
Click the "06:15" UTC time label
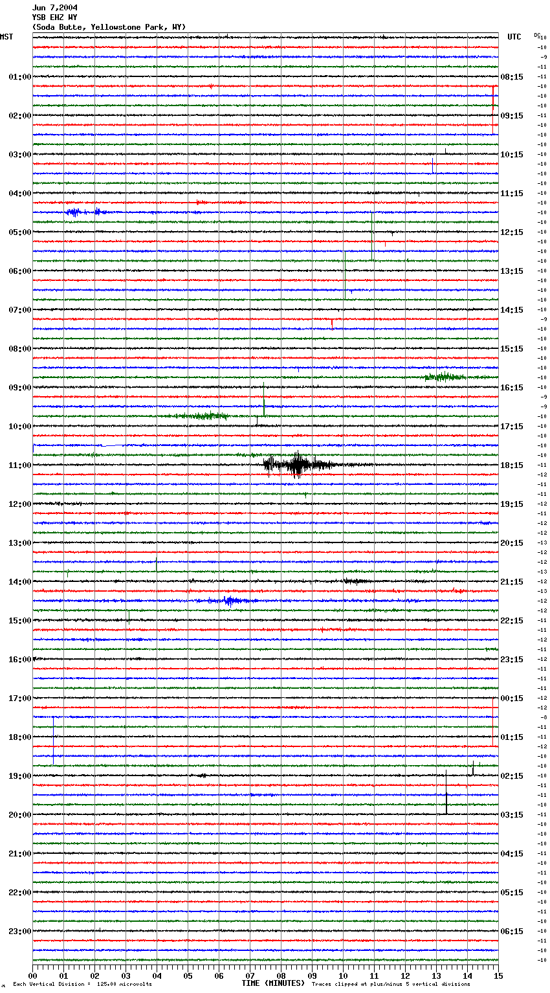512,932
